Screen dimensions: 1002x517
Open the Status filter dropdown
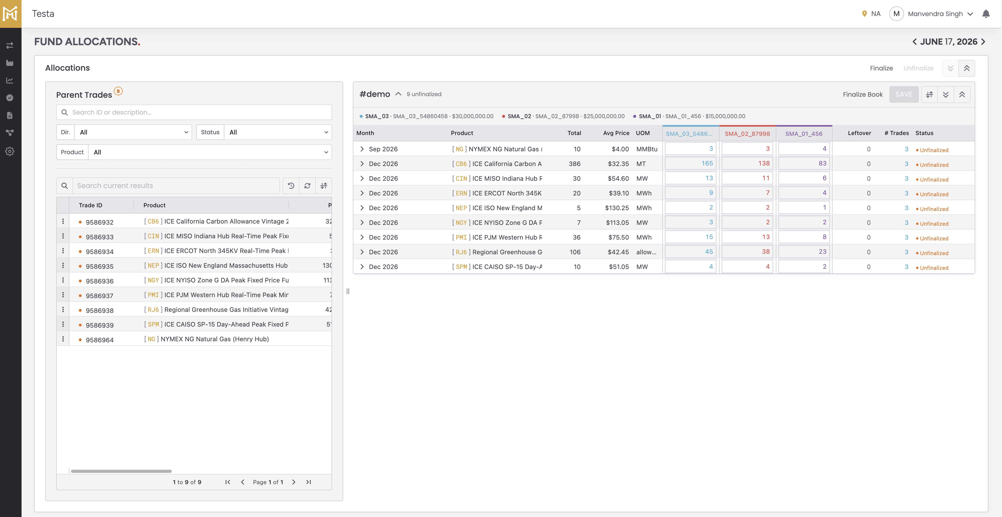278,132
